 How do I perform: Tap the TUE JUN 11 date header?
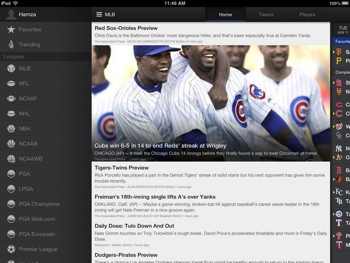[343, 30]
